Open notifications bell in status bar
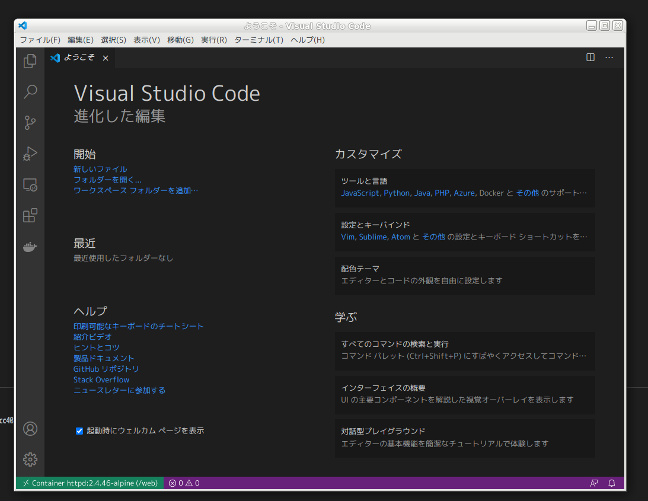 612,483
